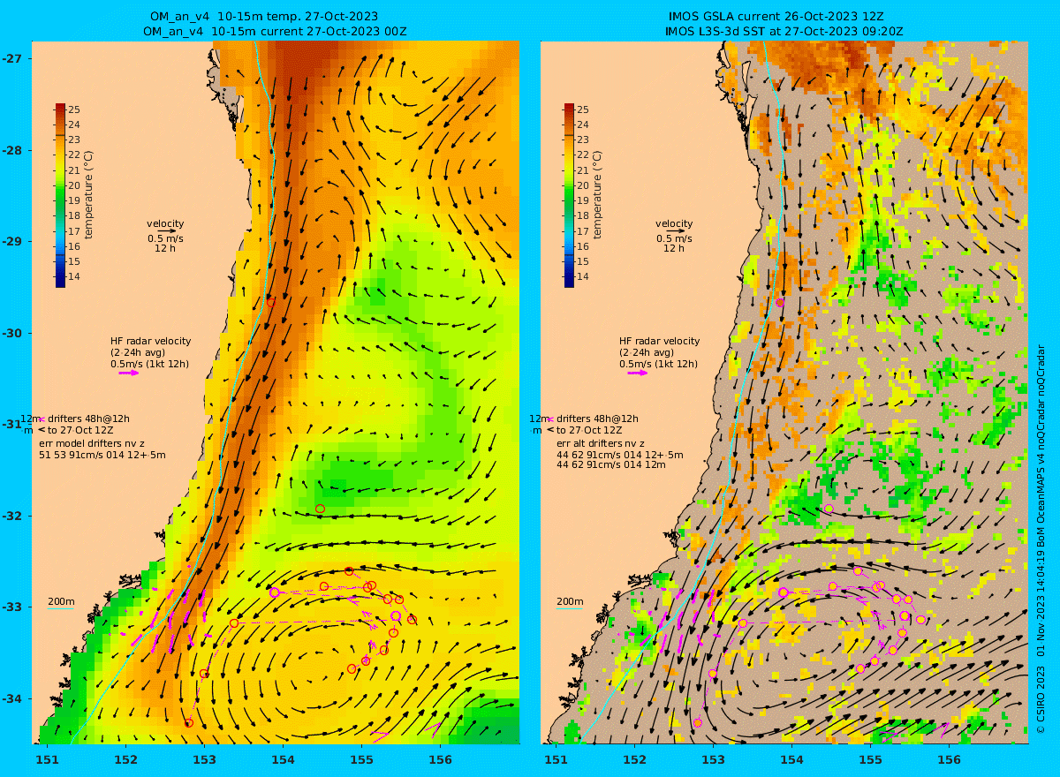Click longitude label 154 under left panel
Screen dimensions: 1060x777
point(283,759)
